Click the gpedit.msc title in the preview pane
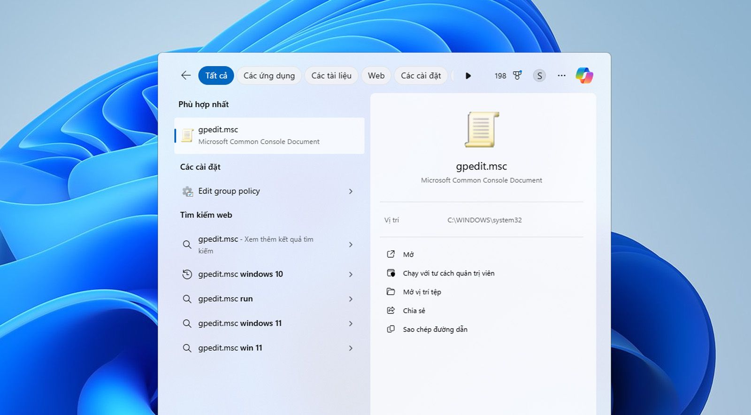Screen dimensions: 751x415 [482, 166]
